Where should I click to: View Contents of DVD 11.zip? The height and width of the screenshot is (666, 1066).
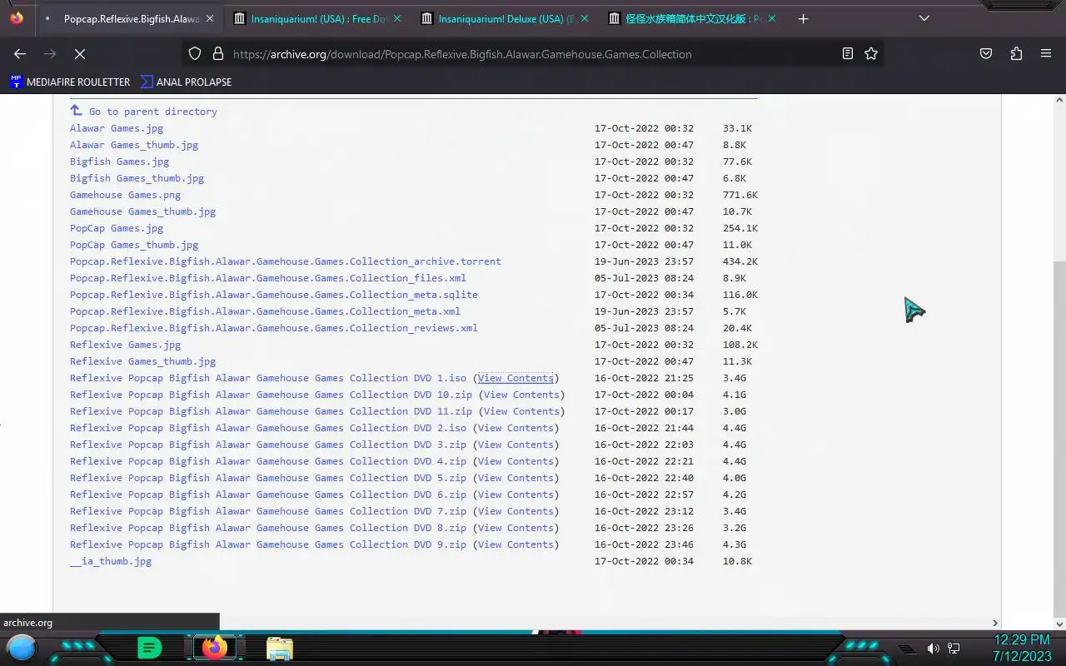click(x=521, y=411)
